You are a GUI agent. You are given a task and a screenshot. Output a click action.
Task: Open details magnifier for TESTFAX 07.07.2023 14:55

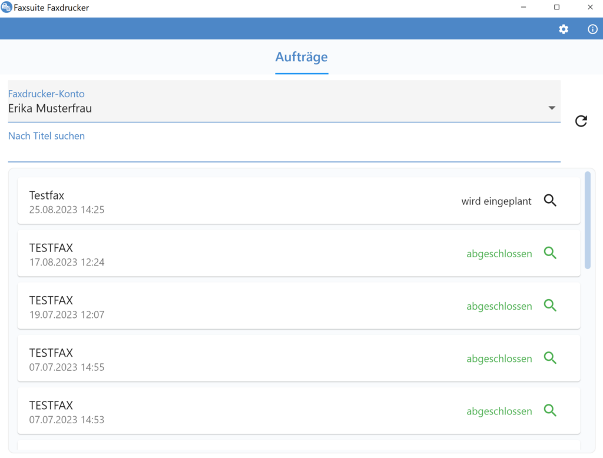click(550, 358)
